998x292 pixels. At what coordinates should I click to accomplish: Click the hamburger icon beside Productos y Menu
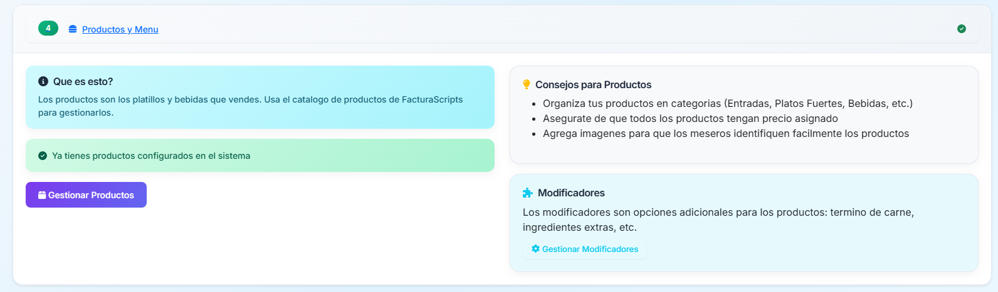pyautogui.click(x=73, y=29)
